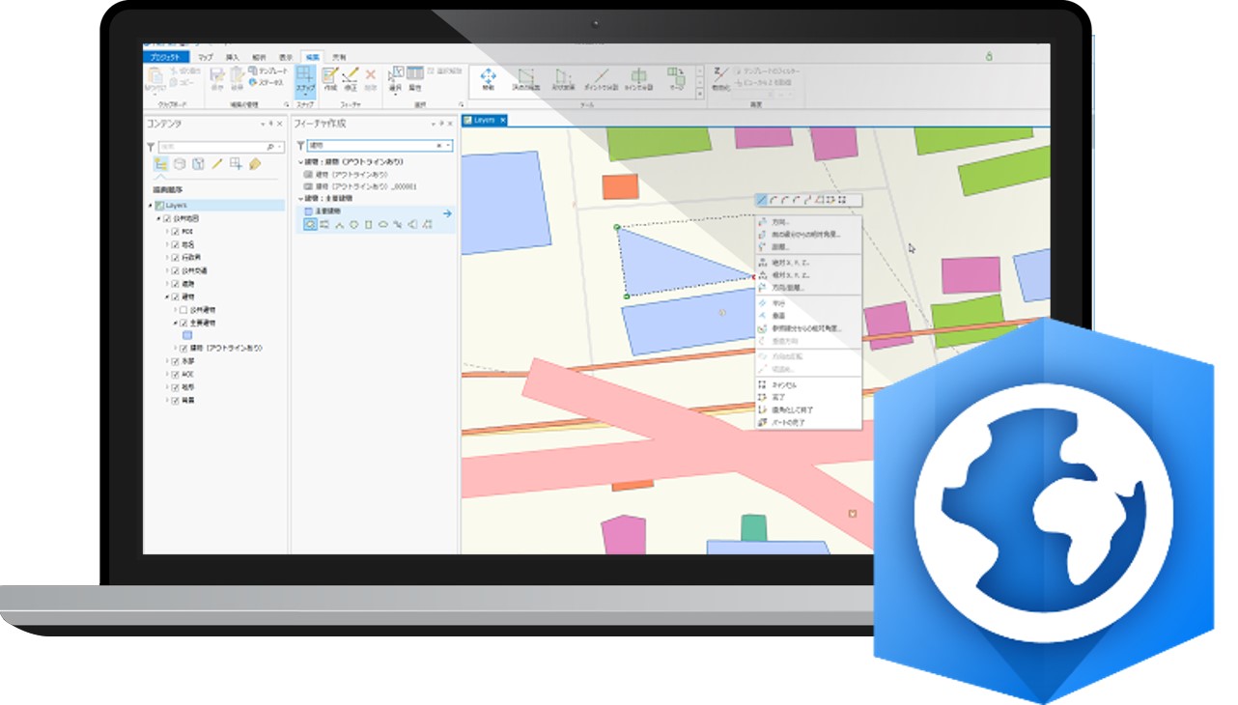Toggle the 建物 (アウトラインあり) layer checkbox

(x=183, y=348)
